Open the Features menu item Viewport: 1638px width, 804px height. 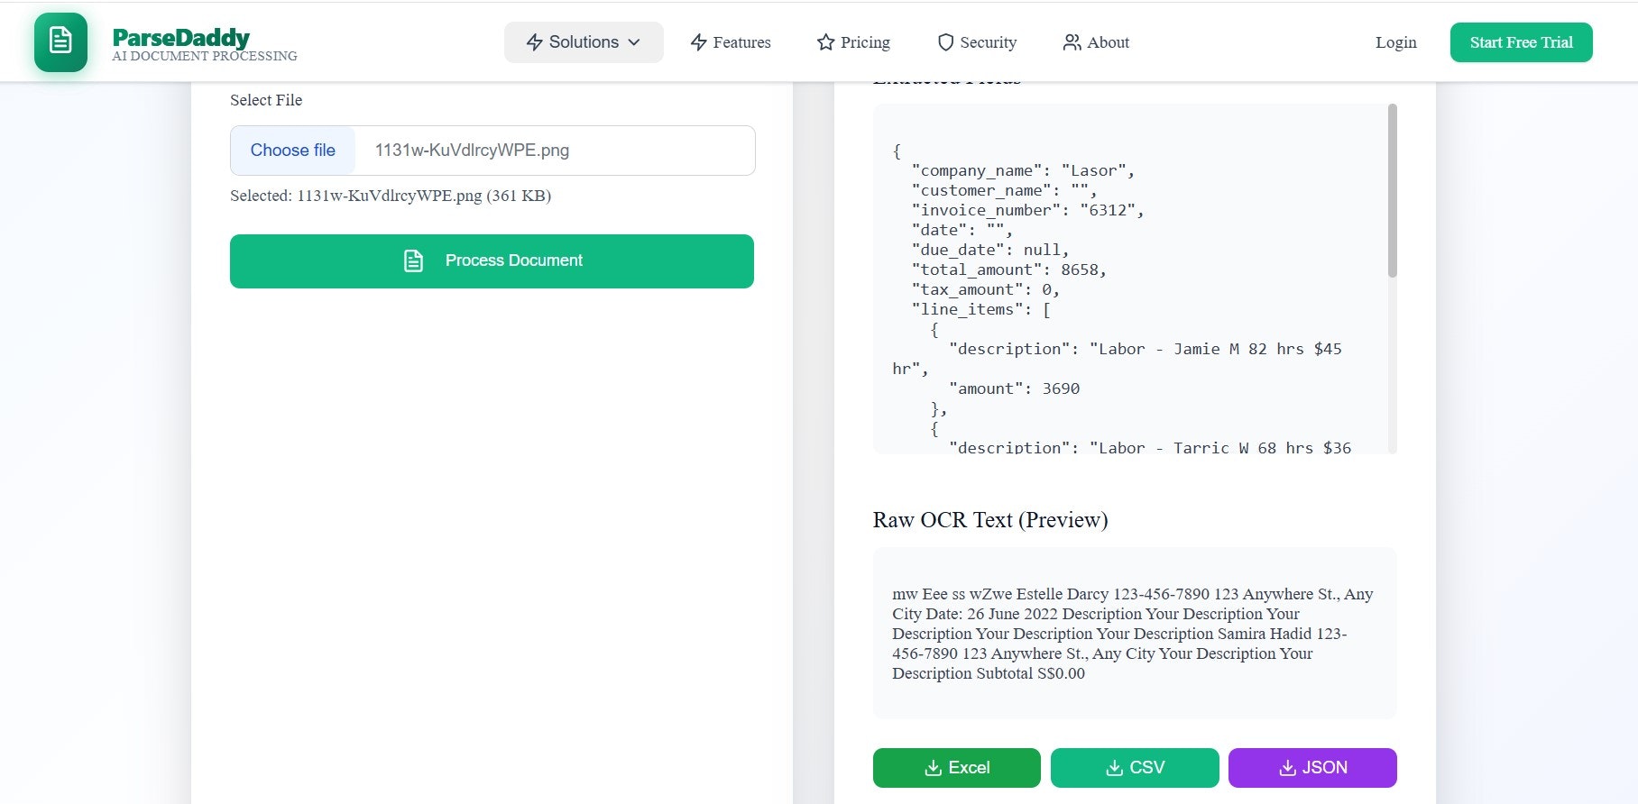[x=741, y=42]
